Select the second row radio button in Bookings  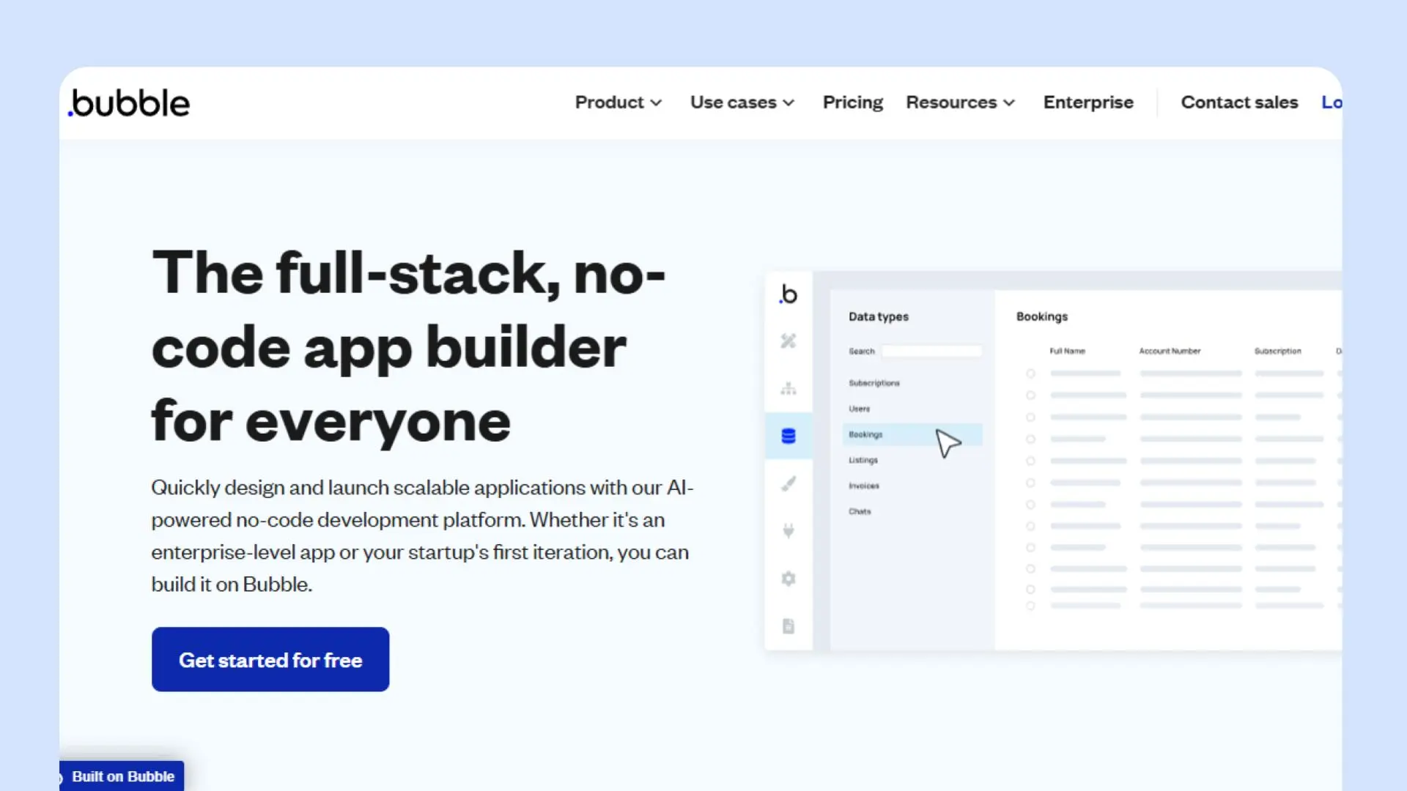point(1030,395)
